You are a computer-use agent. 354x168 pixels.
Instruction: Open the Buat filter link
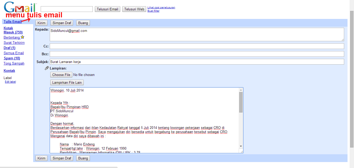pos(153,11)
